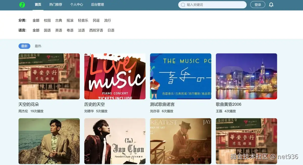Select the 最新 sort toggle
The width and height of the screenshot is (303, 165).
click(x=24, y=46)
